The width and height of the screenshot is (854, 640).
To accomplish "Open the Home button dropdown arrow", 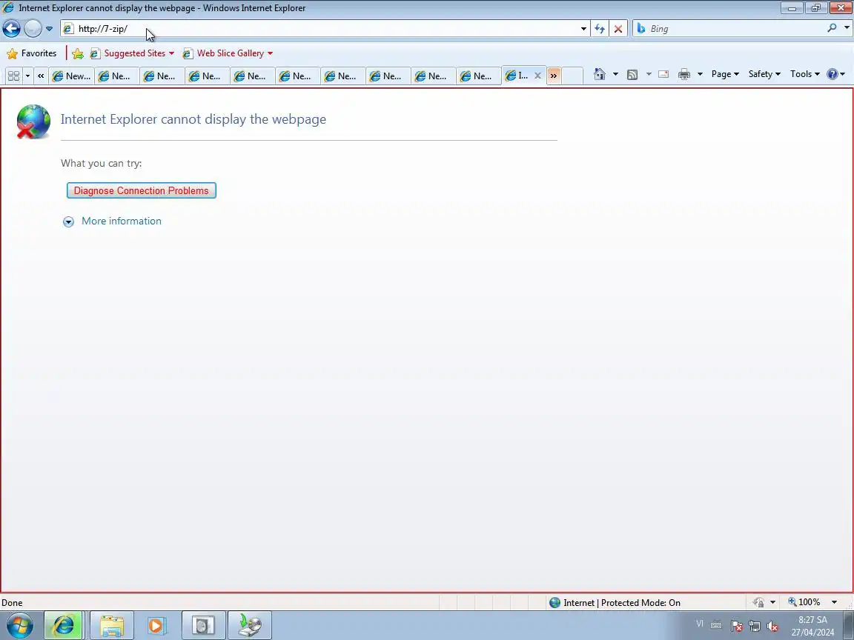I will click(615, 74).
